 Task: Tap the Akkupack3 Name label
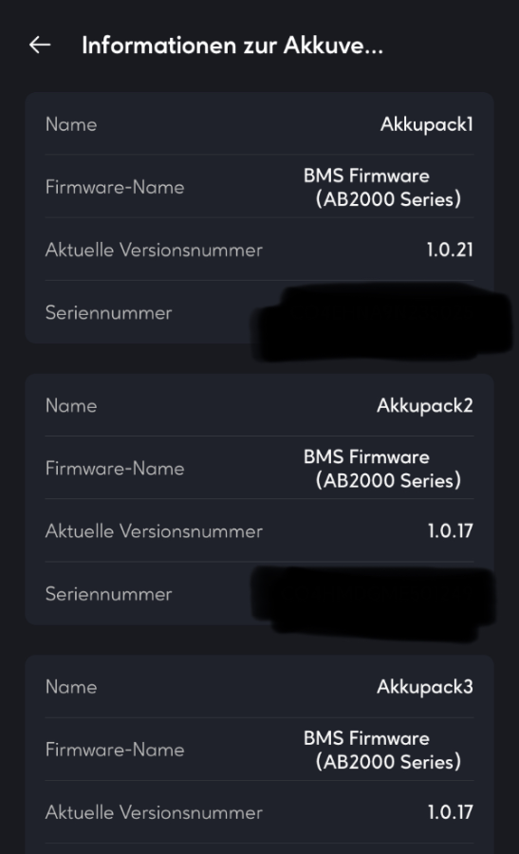71,687
